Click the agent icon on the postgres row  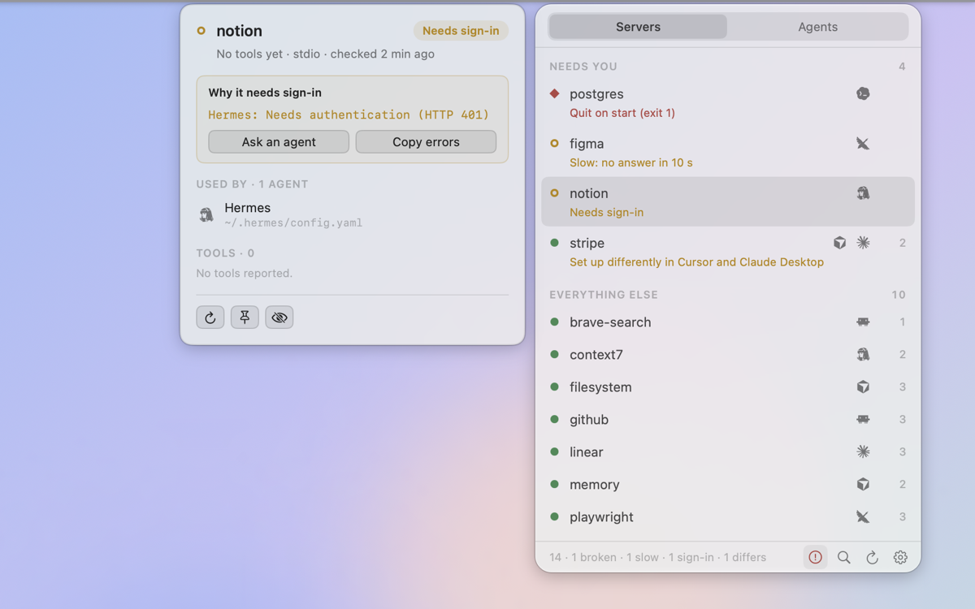coord(863,93)
